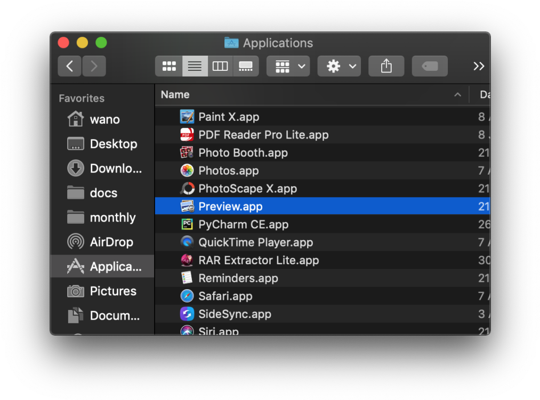The image size is (540, 400).
Task: Click the Photos app flower icon
Action: (187, 170)
